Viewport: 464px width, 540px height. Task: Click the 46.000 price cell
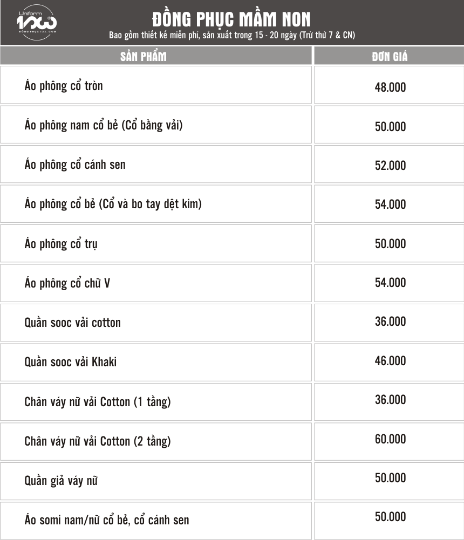pyautogui.click(x=389, y=363)
